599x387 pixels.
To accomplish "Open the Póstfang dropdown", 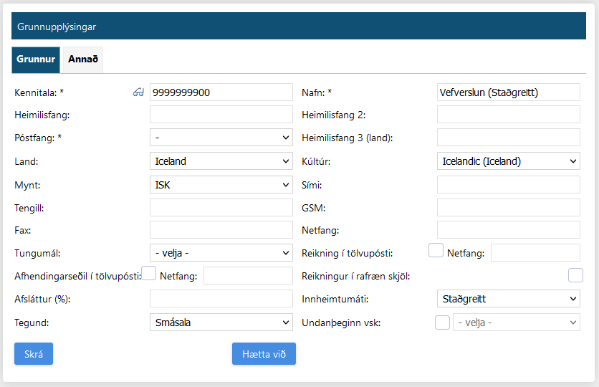I will [221, 137].
